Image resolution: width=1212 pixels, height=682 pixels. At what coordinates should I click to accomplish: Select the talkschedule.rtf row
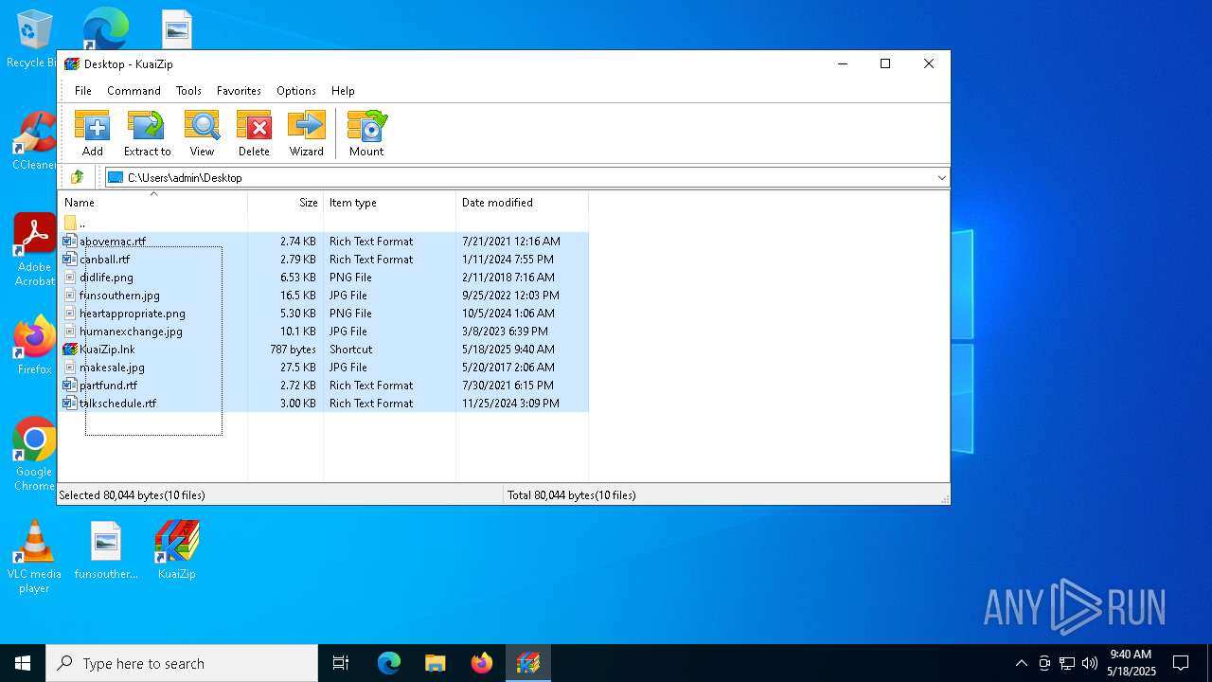[324, 404]
